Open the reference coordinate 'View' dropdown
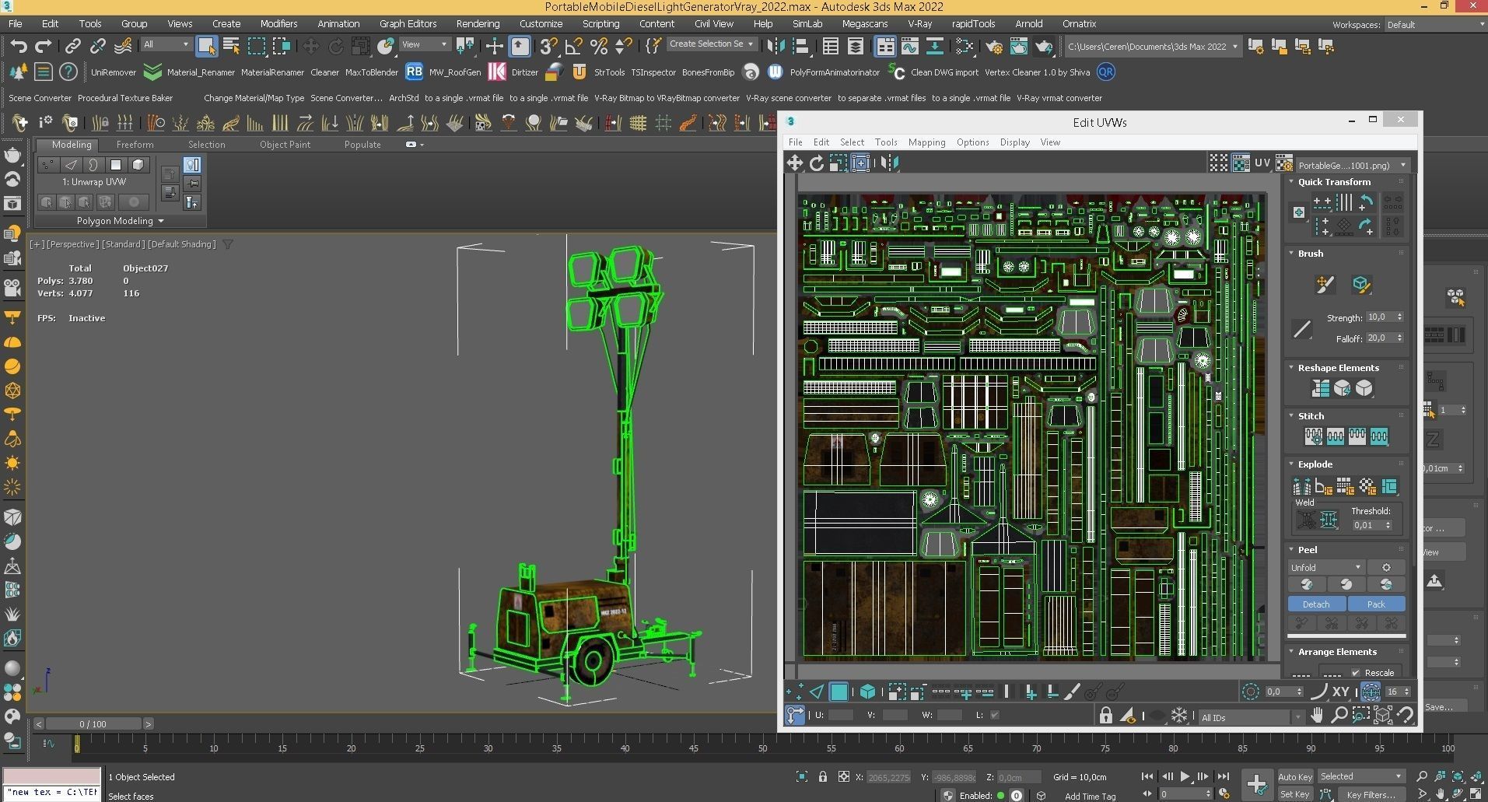 pyautogui.click(x=425, y=44)
